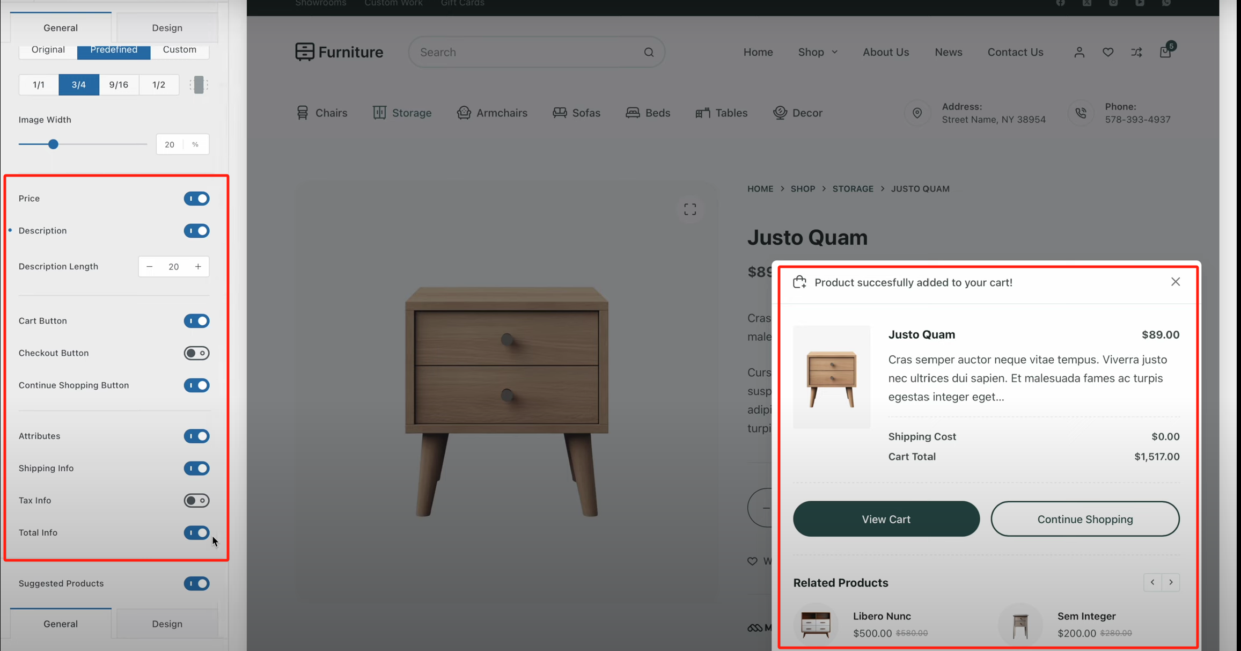Click the search magnifier icon
The width and height of the screenshot is (1241, 651).
coord(649,52)
